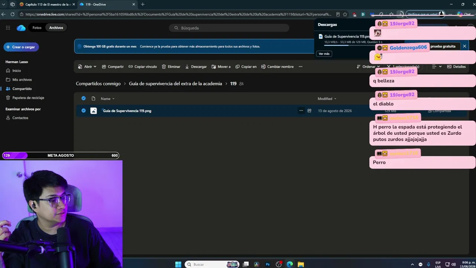Focus the Búsqueda search box

(229, 28)
